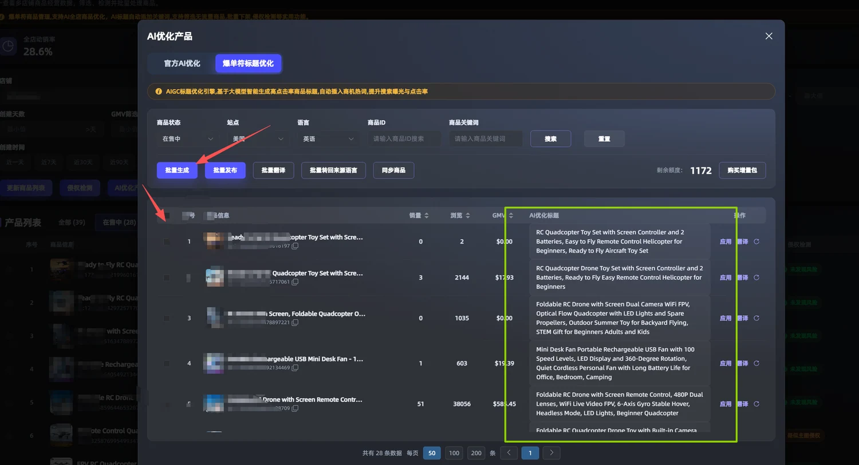Focus the 商品关键词 input field
Image resolution: width=859 pixels, height=465 pixels.
(486, 139)
